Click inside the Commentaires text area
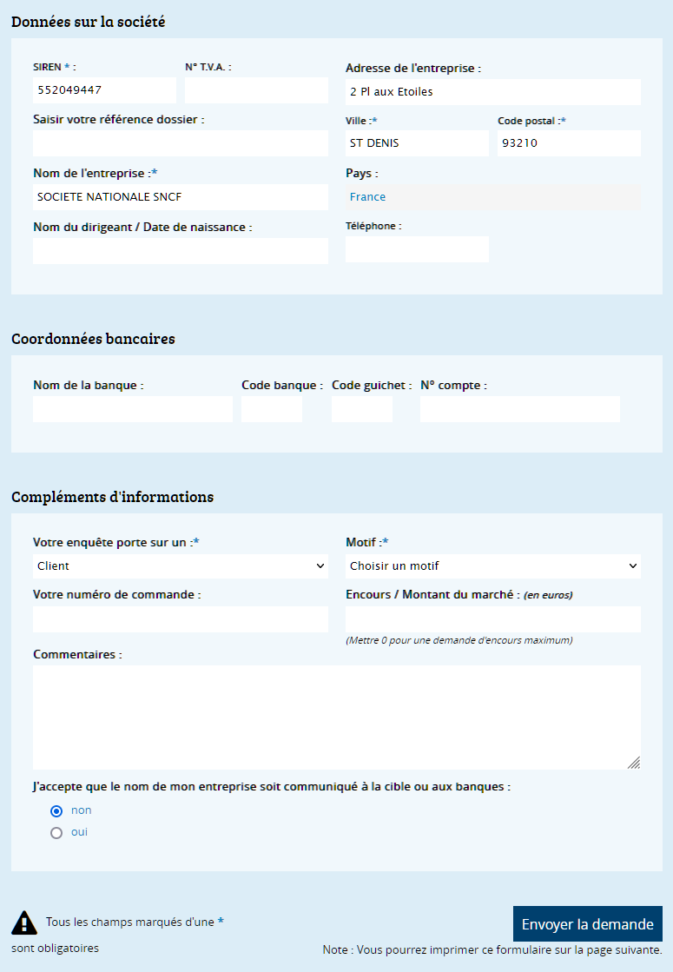Screen dimensions: 673x972 (x=337, y=717)
